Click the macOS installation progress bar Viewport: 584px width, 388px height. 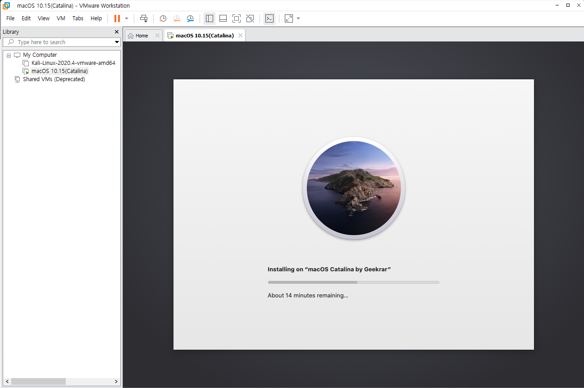pyautogui.click(x=353, y=283)
